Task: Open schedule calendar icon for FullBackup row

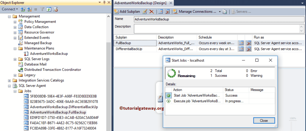Action: [241, 43]
